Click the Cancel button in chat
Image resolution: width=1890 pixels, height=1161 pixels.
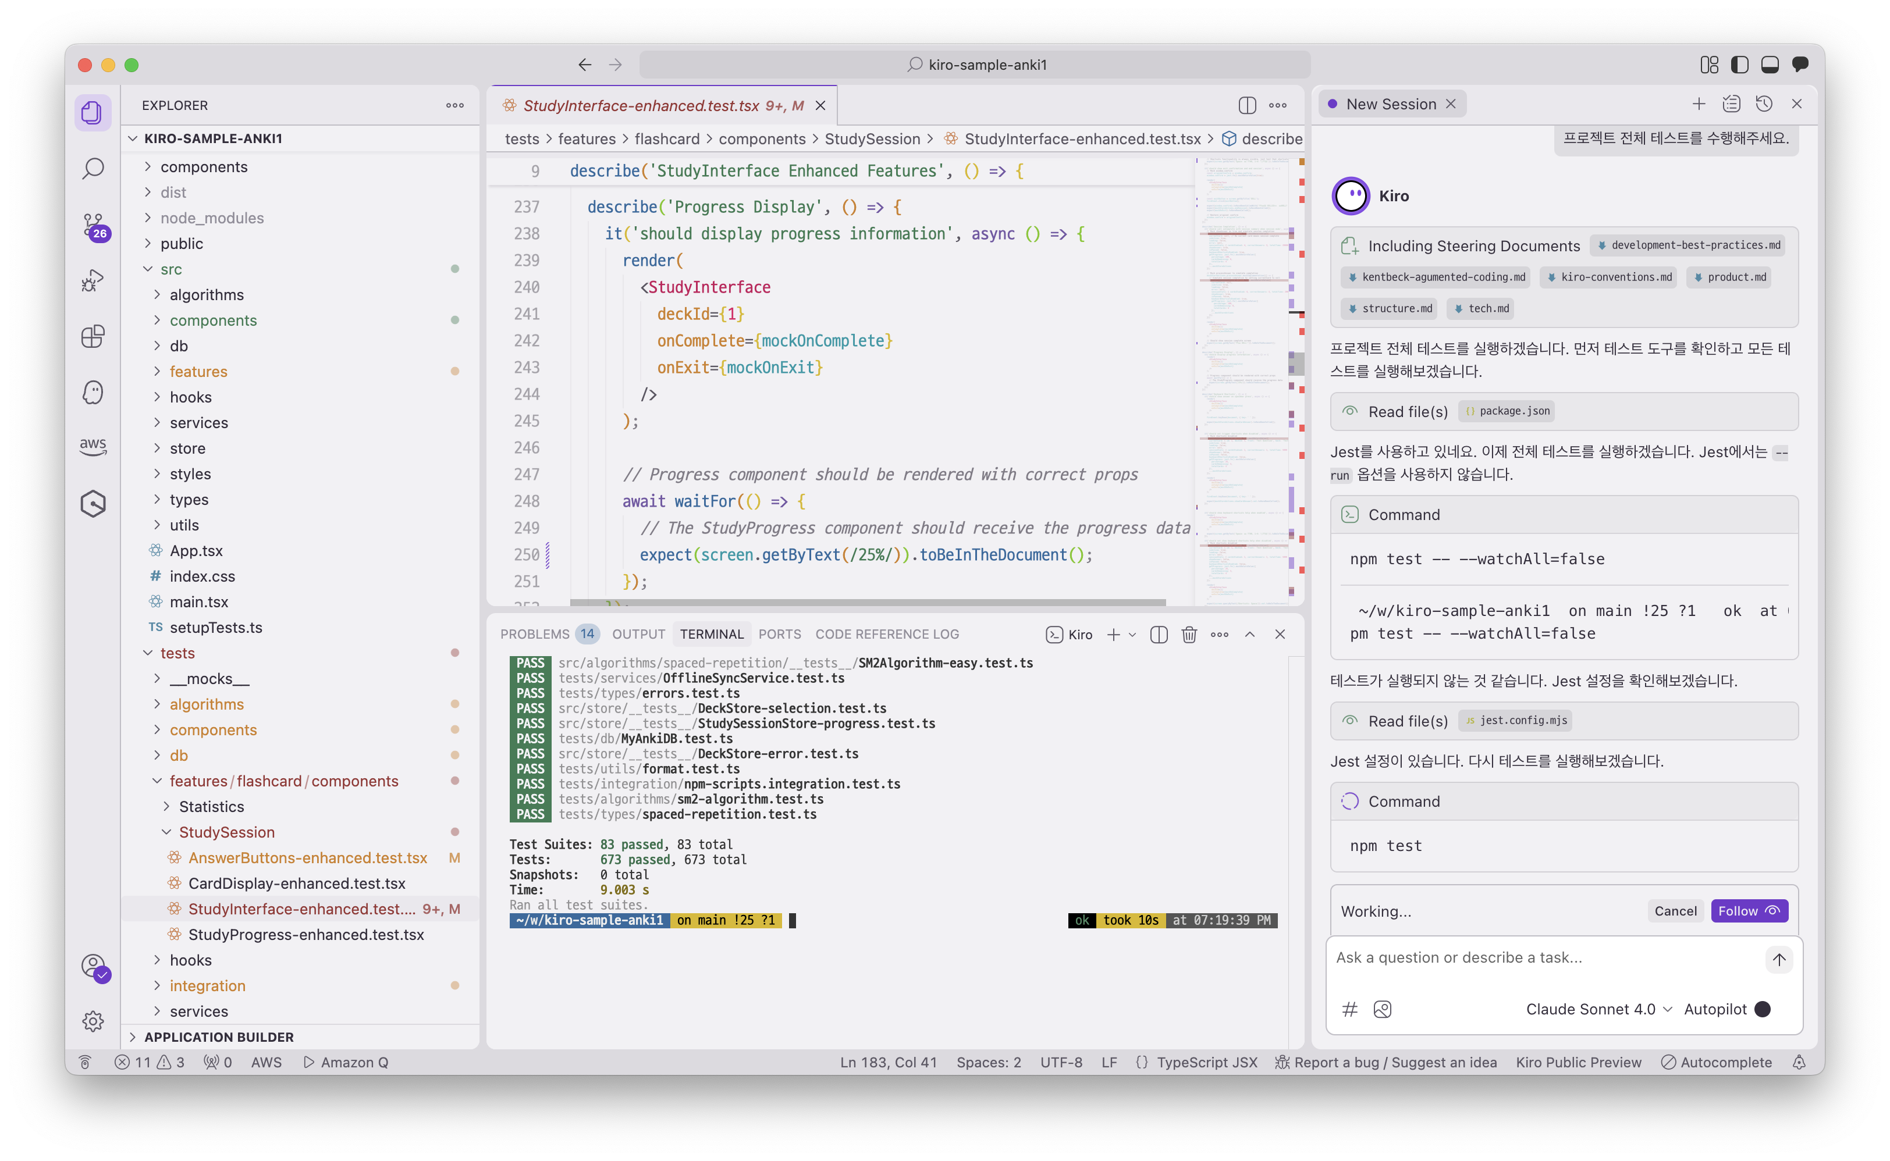(1675, 911)
